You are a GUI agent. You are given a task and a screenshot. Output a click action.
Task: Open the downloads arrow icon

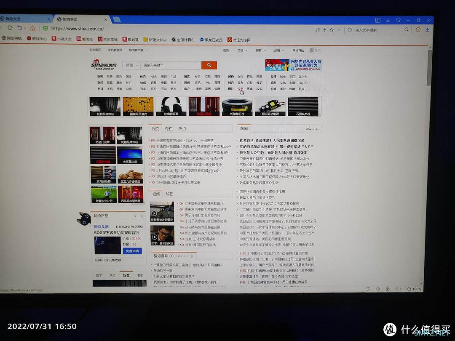[x=428, y=29]
